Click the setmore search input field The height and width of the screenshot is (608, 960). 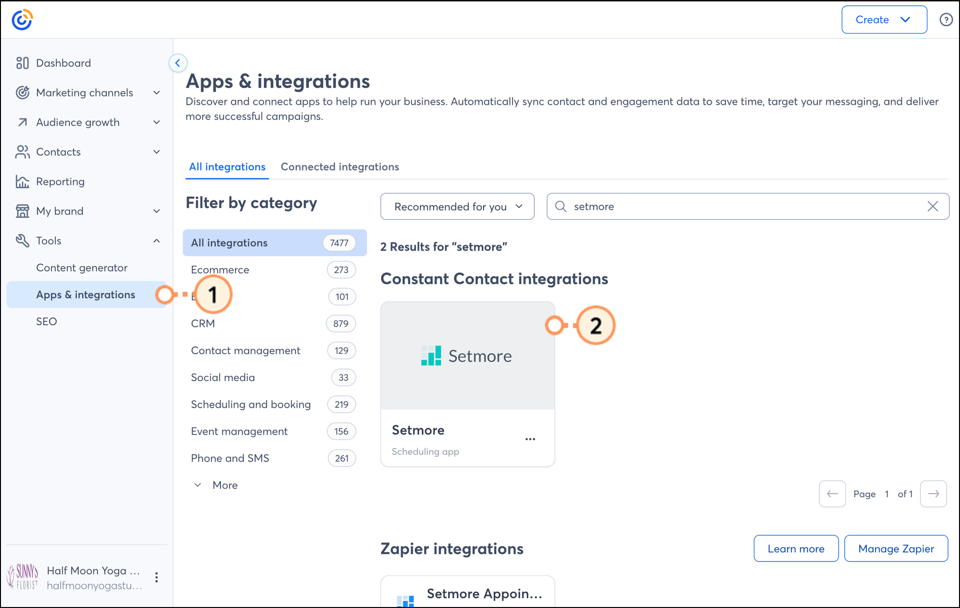tap(748, 207)
